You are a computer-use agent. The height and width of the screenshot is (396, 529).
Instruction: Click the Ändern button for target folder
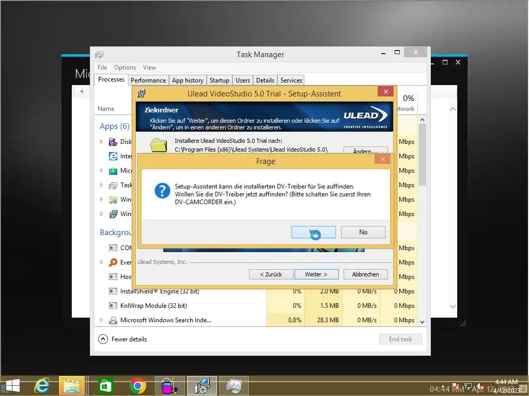(365, 151)
